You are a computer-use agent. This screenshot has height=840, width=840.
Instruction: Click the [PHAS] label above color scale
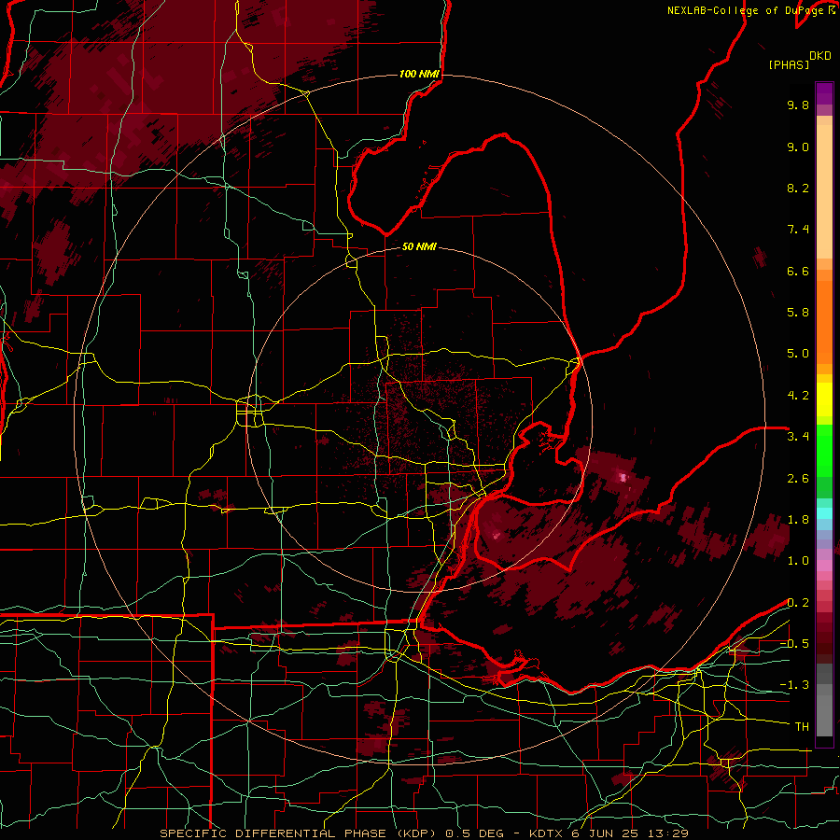pos(789,65)
